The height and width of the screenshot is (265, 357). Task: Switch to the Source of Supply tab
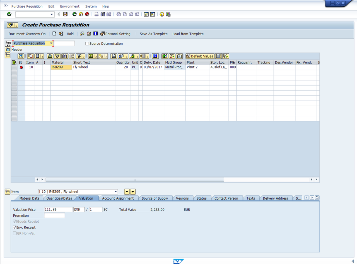[155, 198]
